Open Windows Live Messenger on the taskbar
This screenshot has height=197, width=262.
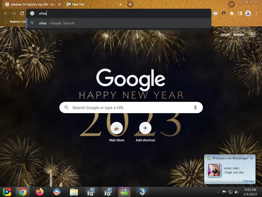125,192
